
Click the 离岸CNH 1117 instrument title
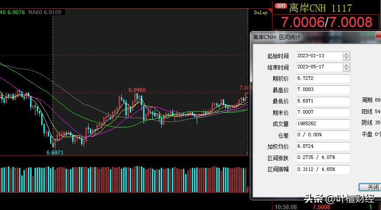[x=320, y=8]
